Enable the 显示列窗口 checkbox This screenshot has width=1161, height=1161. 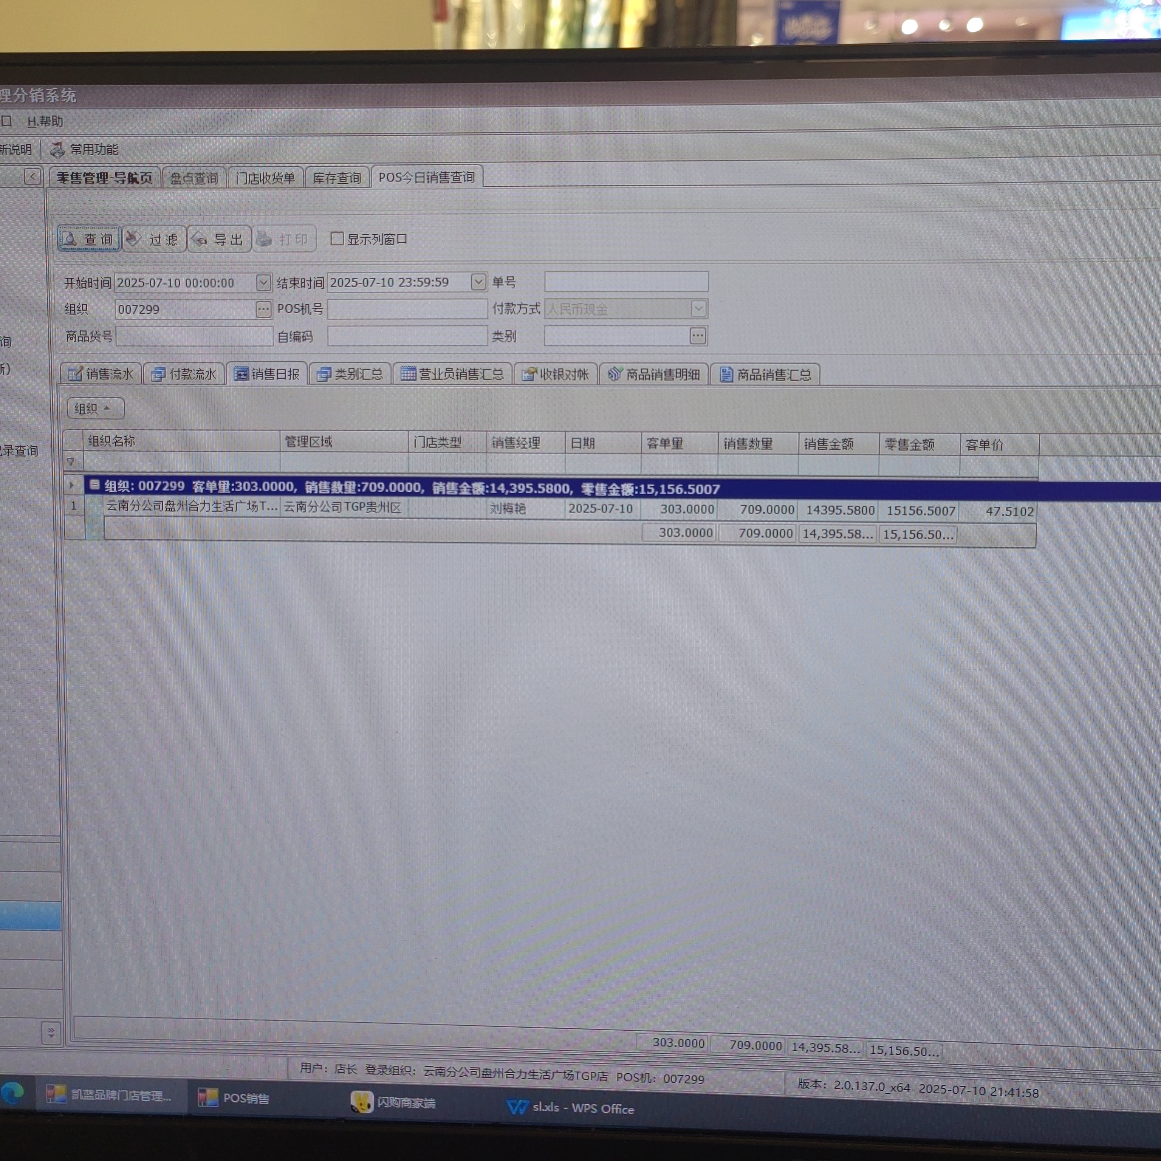pos(337,238)
